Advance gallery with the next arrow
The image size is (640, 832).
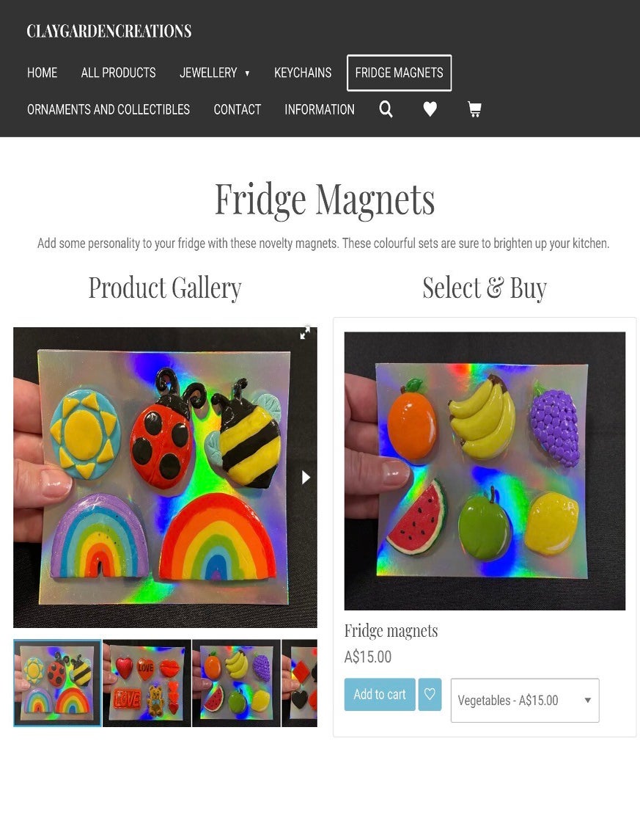pos(306,478)
